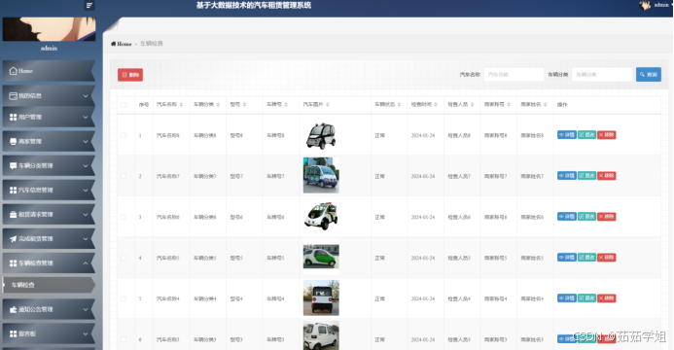Tick the select-all checkbox in table header

pos(124,105)
